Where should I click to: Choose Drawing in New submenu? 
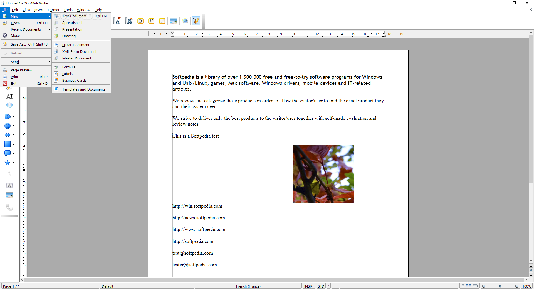click(81, 36)
